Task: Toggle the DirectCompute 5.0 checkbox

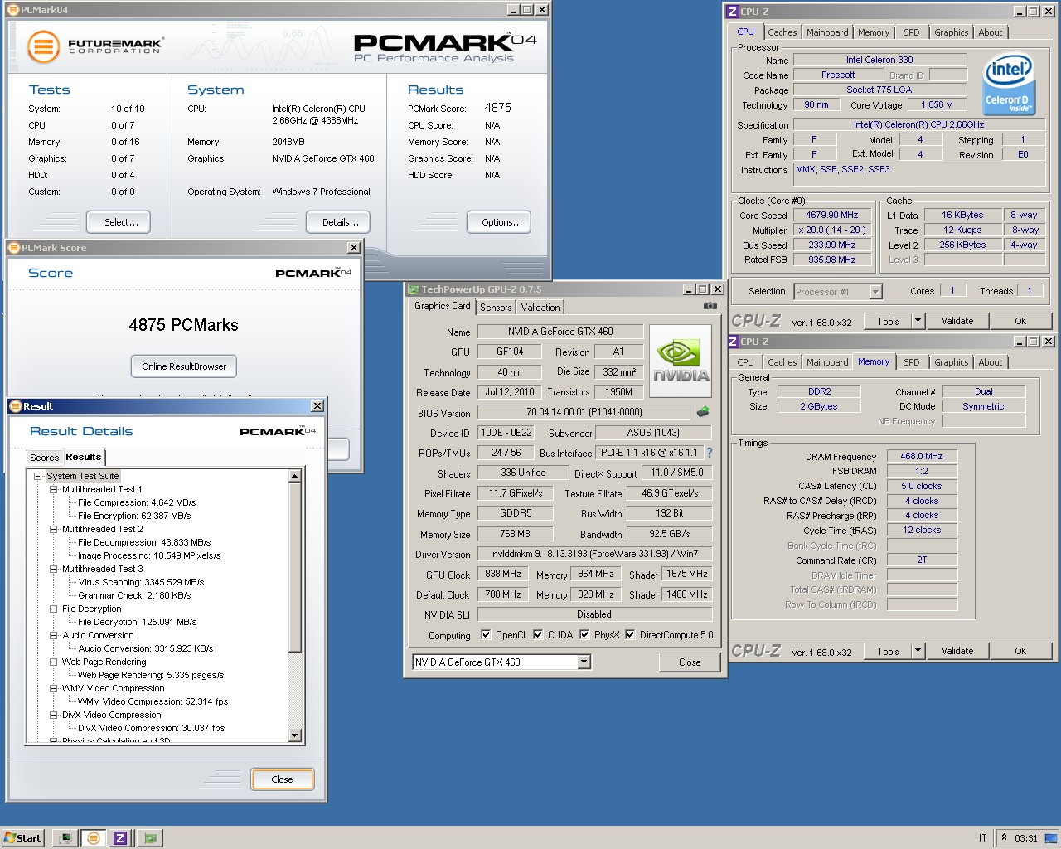Action: pos(630,635)
